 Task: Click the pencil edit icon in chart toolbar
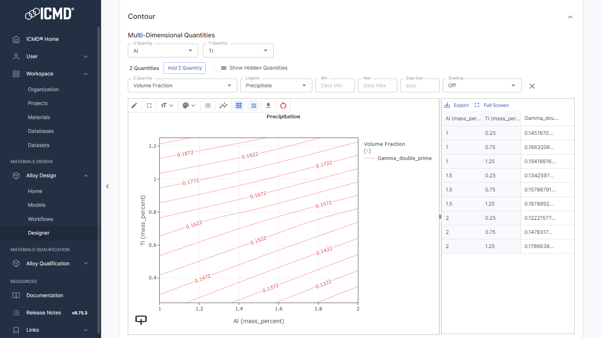point(134,105)
